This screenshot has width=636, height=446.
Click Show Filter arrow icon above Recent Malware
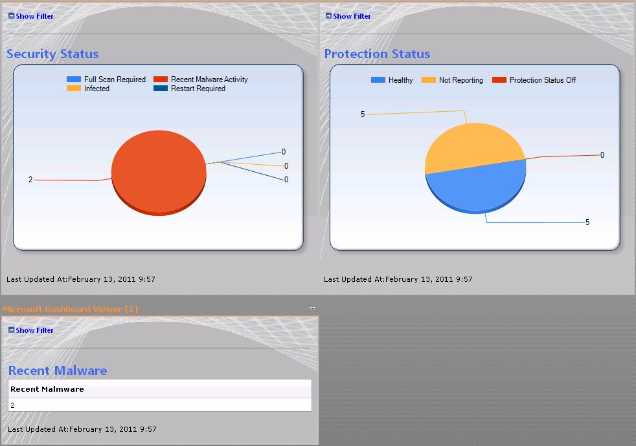click(11, 330)
